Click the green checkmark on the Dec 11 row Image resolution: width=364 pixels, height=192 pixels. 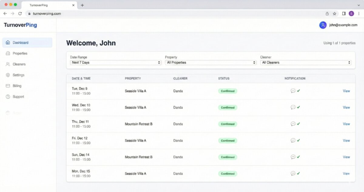click(x=299, y=124)
